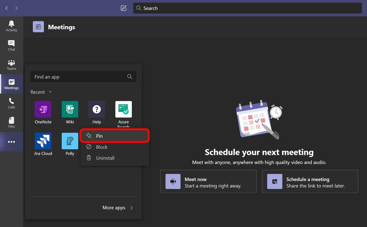Launch the Jira Cloud app
This screenshot has width=367, height=227.
point(43,141)
